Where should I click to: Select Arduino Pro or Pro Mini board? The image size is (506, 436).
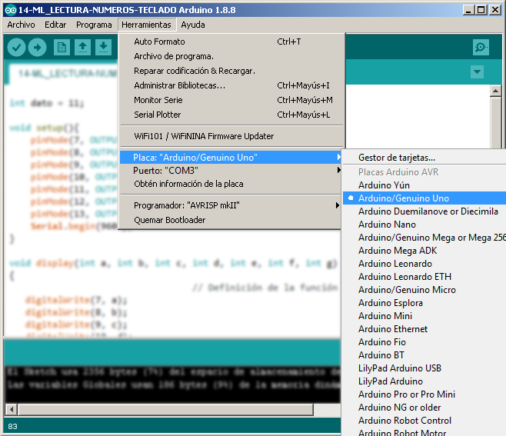click(x=424, y=394)
